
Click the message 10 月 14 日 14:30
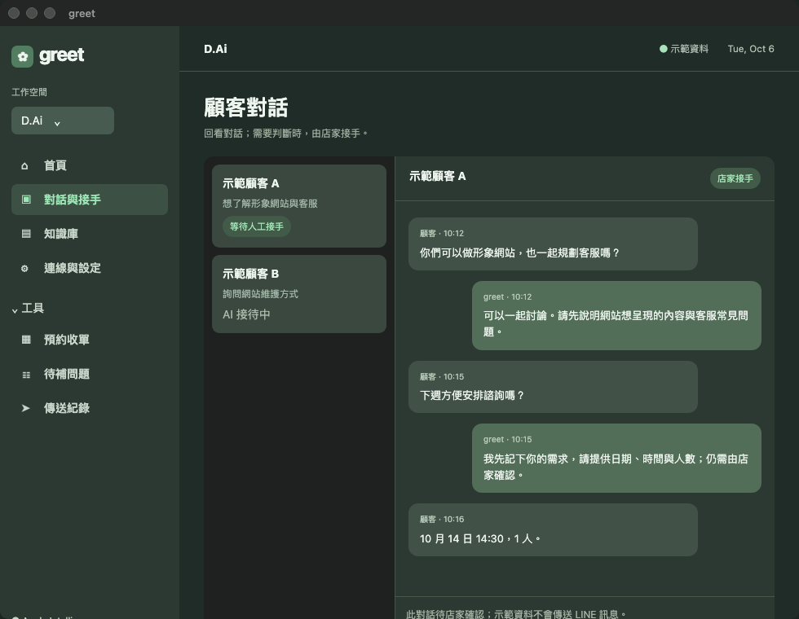[553, 530]
